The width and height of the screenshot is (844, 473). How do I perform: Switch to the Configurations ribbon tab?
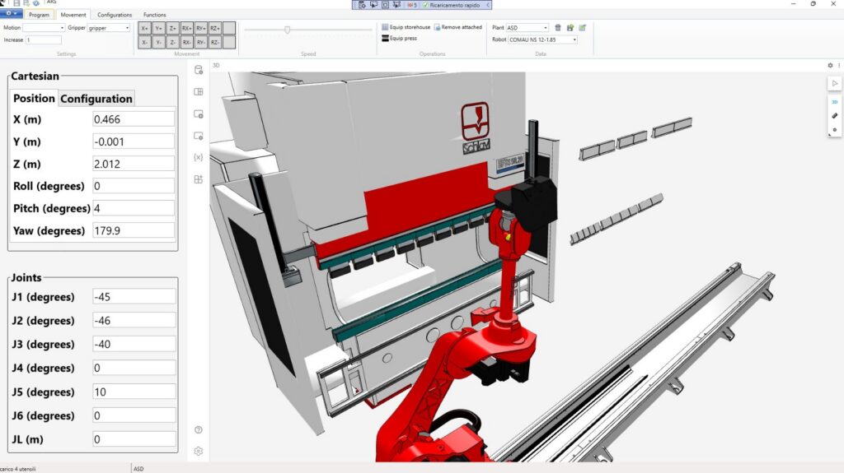[115, 15]
